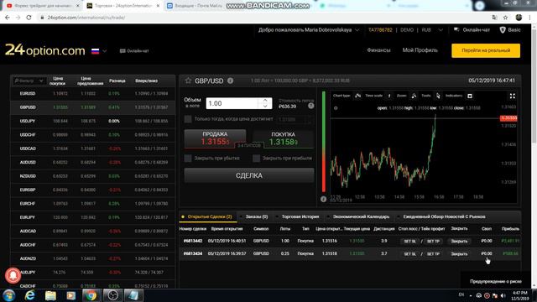The width and height of the screenshot is (537, 302).
Task: Open the instrument filter dropdown
Action: click(29, 81)
